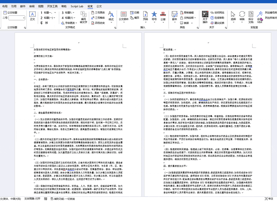277x201 pixels.
Task: Click 建议反馈 feedback
Action: 217,23
